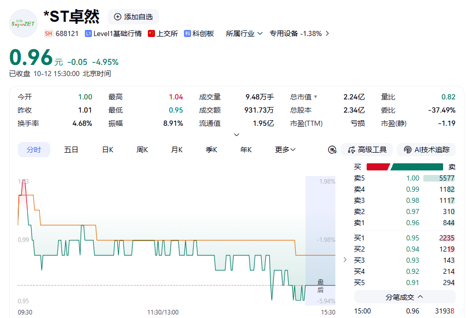Click the China flag icon beside 上交所
The width and height of the screenshot is (469, 318).
pos(151,33)
